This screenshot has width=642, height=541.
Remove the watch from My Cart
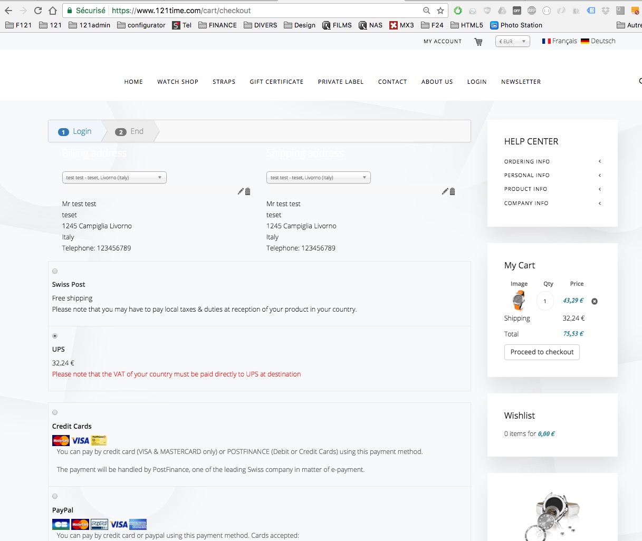coord(595,301)
